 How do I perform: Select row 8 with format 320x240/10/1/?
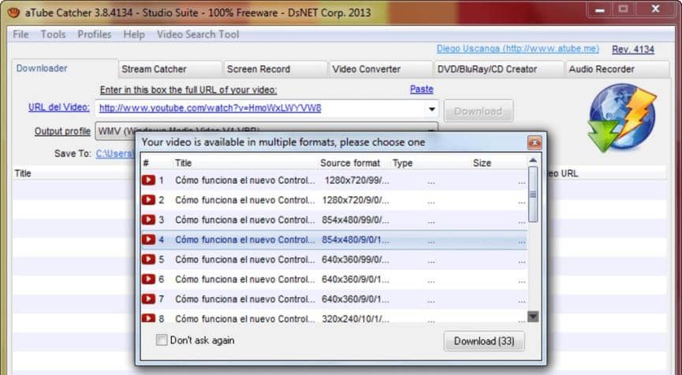click(x=334, y=318)
